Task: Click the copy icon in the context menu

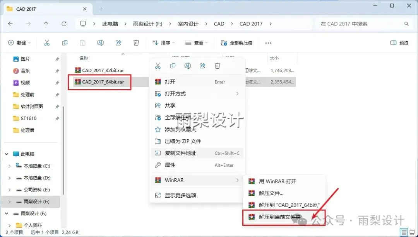Action: coord(173,66)
